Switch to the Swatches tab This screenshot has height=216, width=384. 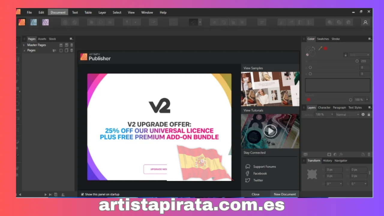[x=323, y=39]
